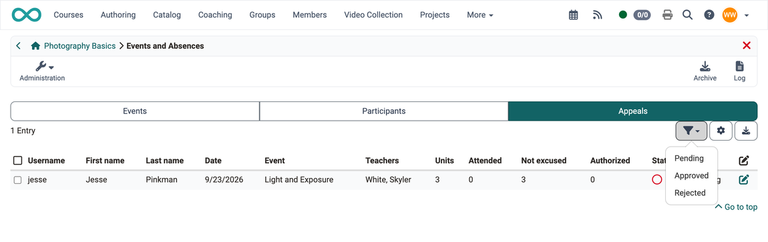This screenshot has width=768, height=242.
Task: Open Video Collection
Action: (373, 15)
